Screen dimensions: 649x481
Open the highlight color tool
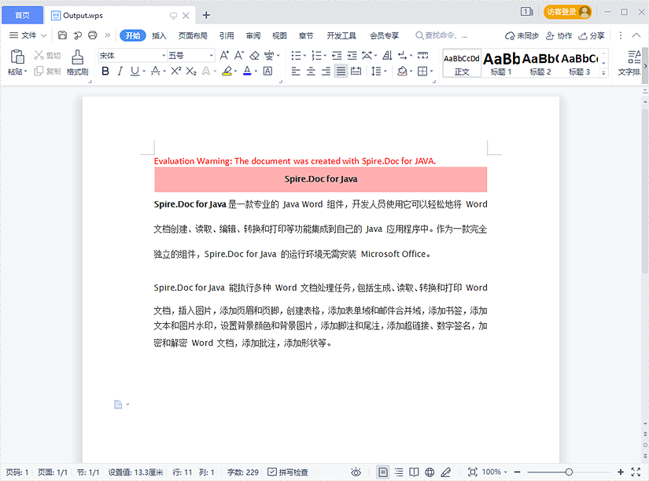point(228,71)
